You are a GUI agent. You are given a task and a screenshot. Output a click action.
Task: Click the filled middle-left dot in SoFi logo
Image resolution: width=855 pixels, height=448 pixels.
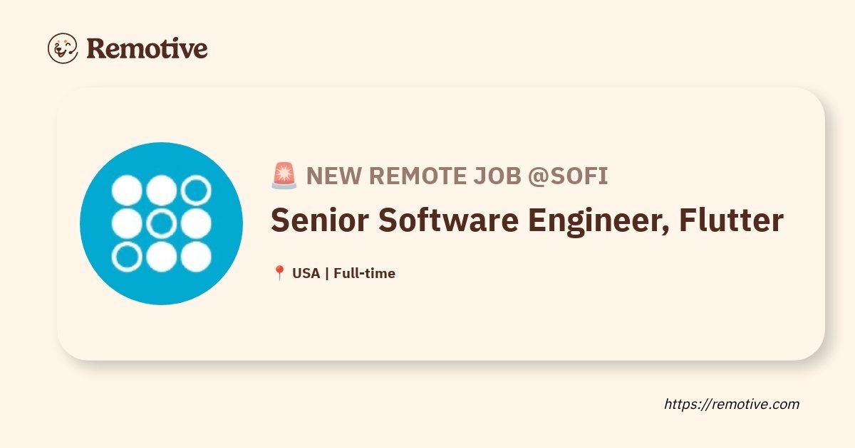click(x=128, y=223)
